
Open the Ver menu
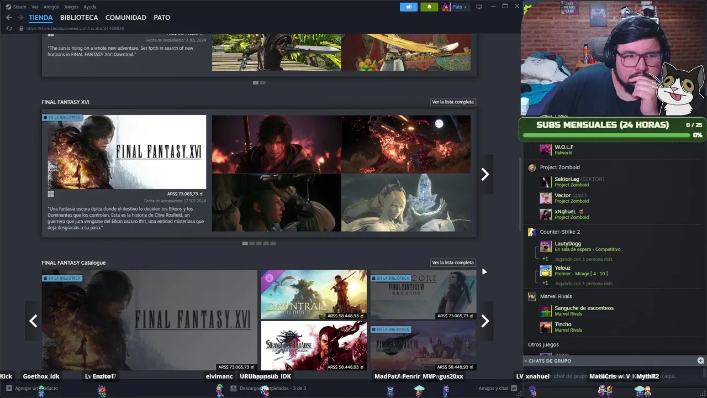point(35,7)
